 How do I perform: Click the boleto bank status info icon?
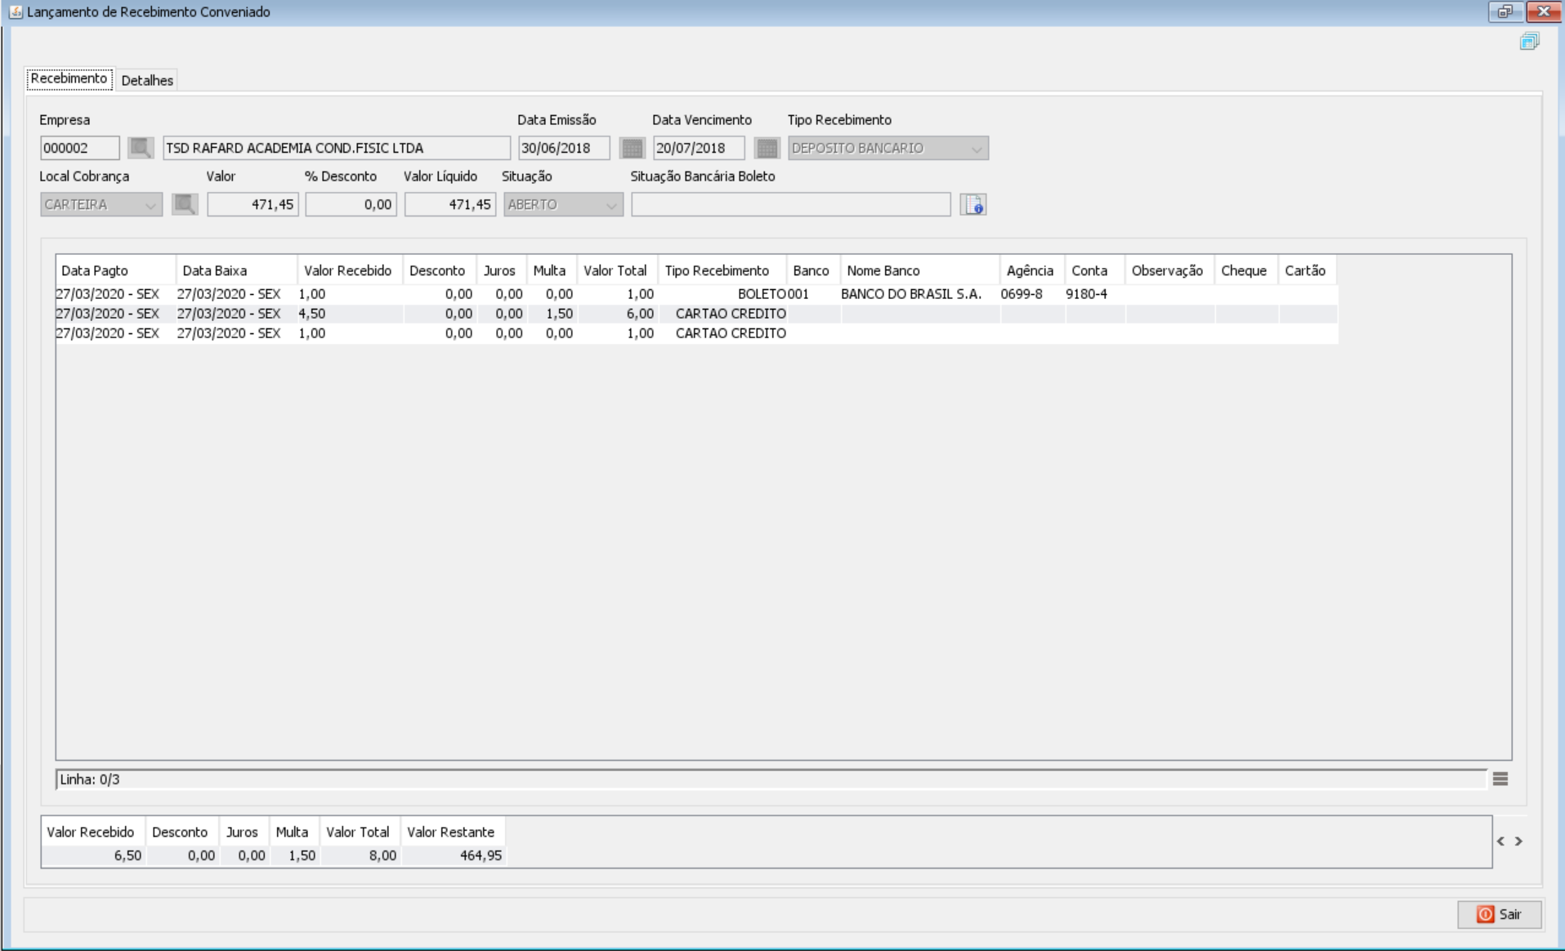pos(973,204)
